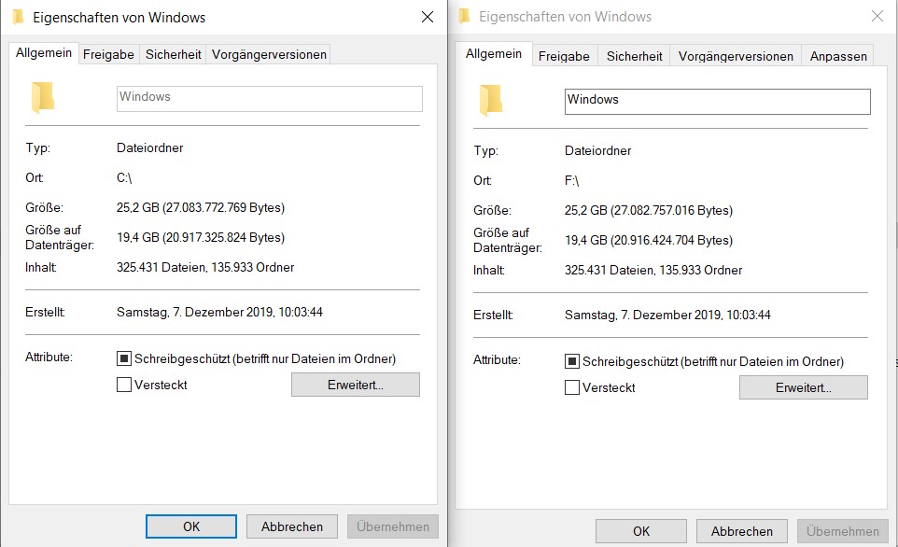The width and height of the screenshot is (898, 547).
Task: Click Übernehmen in left window
Action: pyautogui.click(x=393, y=526)
